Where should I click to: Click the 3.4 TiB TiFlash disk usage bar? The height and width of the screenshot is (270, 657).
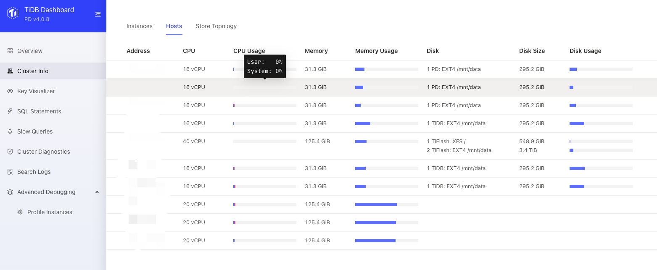click(601, 150)
